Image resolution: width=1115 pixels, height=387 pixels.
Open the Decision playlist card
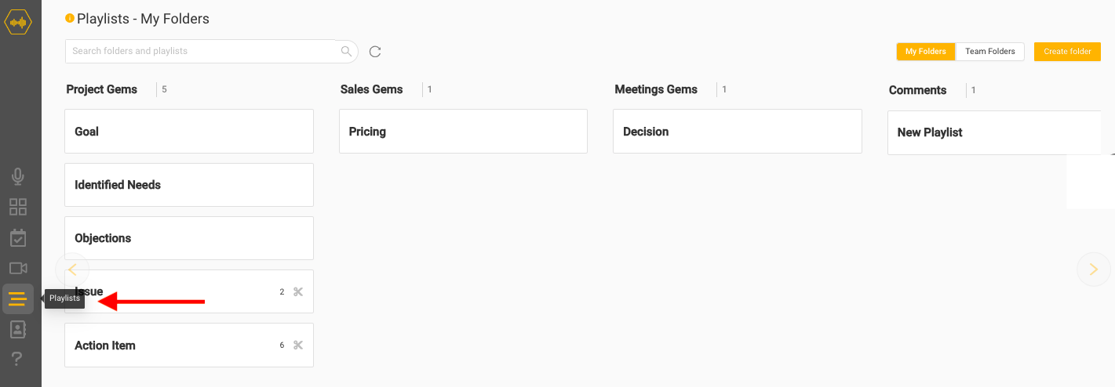737,132
